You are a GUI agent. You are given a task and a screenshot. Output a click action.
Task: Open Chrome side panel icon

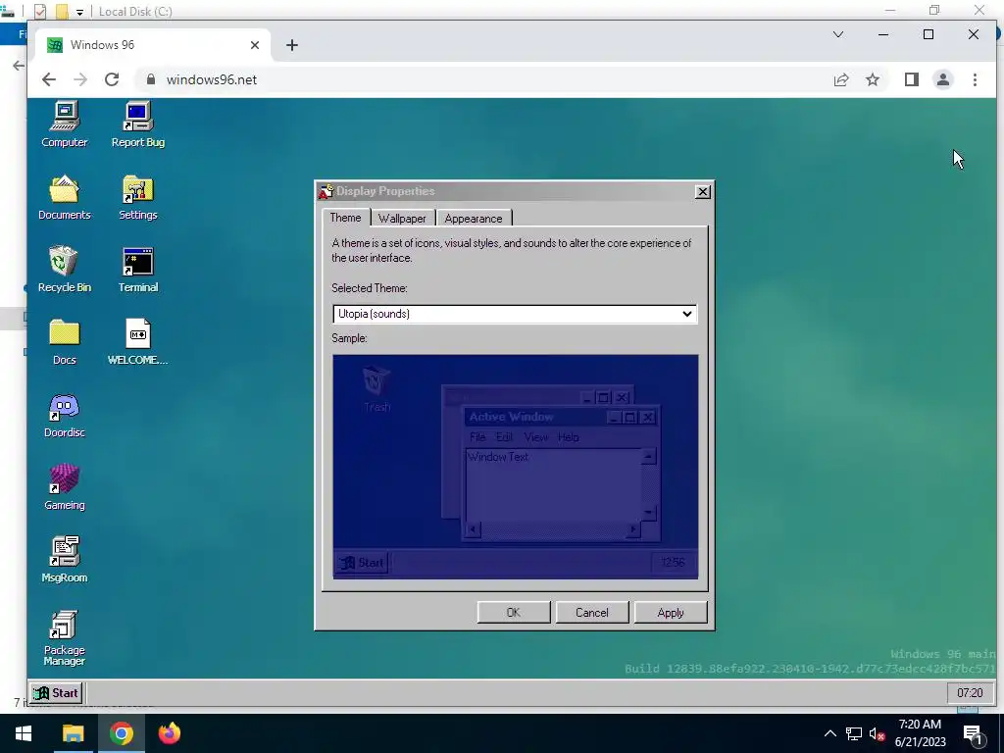[x=911, y=79]
